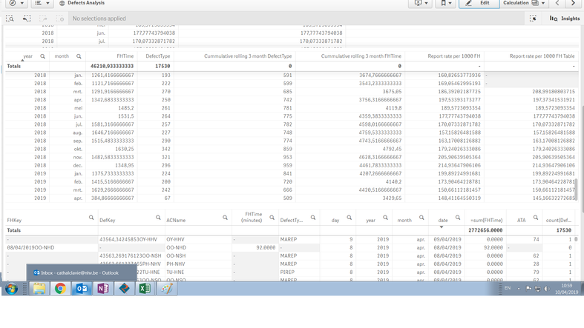Screen dimensions: 584x328
Task: Open the Calculation sheet dropdown
Action: coord(524,3)
